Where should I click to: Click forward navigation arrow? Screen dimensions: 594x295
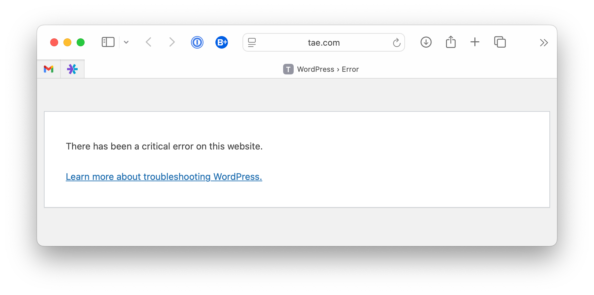coord(171,42)
